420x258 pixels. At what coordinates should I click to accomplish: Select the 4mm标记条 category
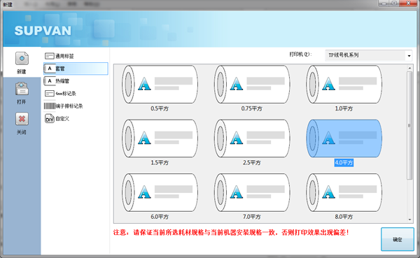point(76,94)
